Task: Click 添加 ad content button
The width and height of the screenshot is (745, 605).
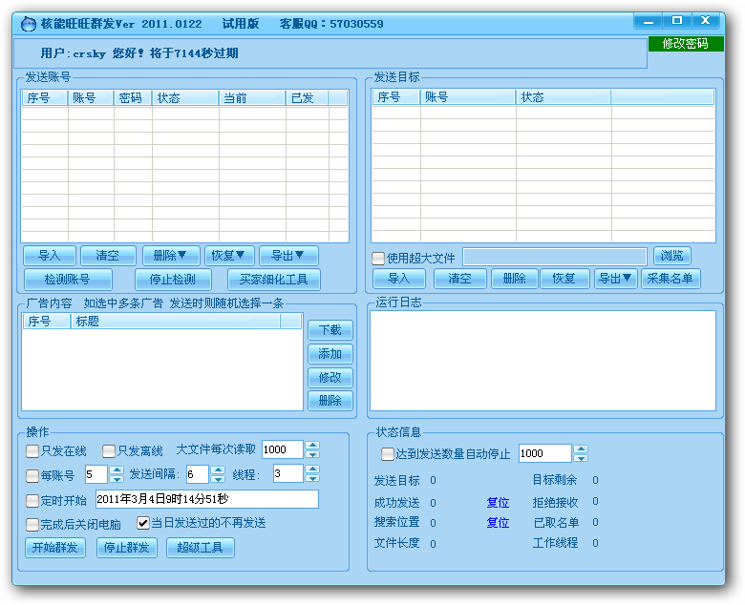Action: coord(330,354)
